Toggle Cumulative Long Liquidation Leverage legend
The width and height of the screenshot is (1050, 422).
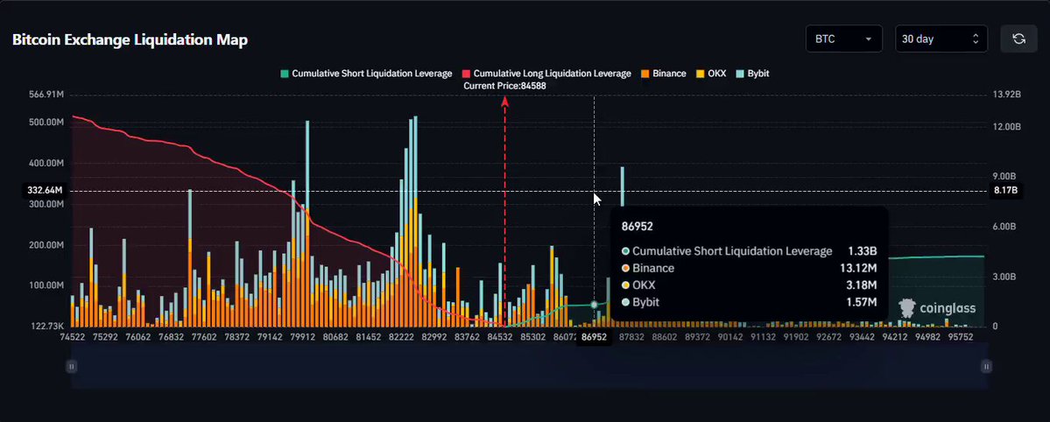click(x=547, y=74)
